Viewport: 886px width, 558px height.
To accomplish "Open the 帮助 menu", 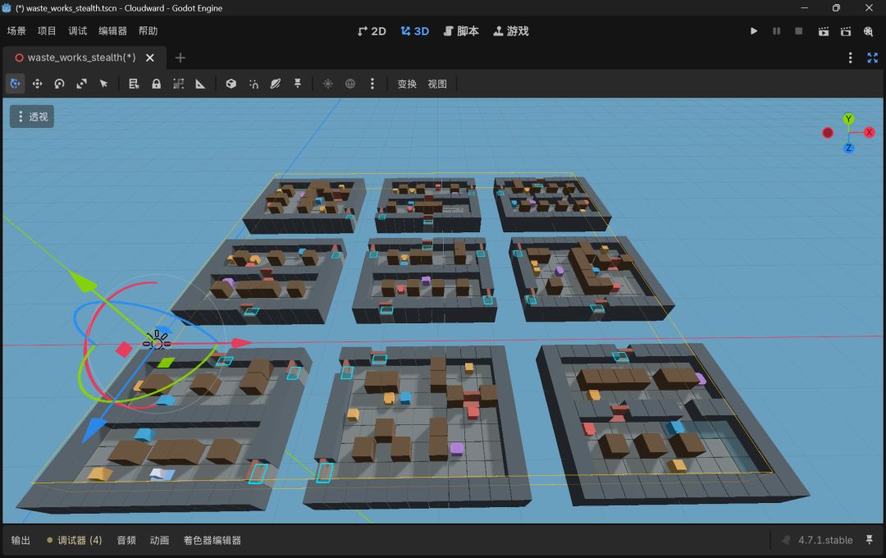I will pyautogui.click(x=148, y=31).
